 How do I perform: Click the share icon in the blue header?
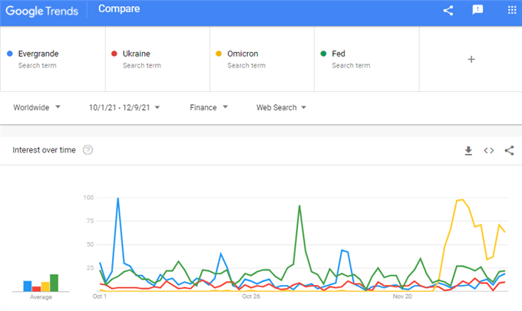click(448, 10)
